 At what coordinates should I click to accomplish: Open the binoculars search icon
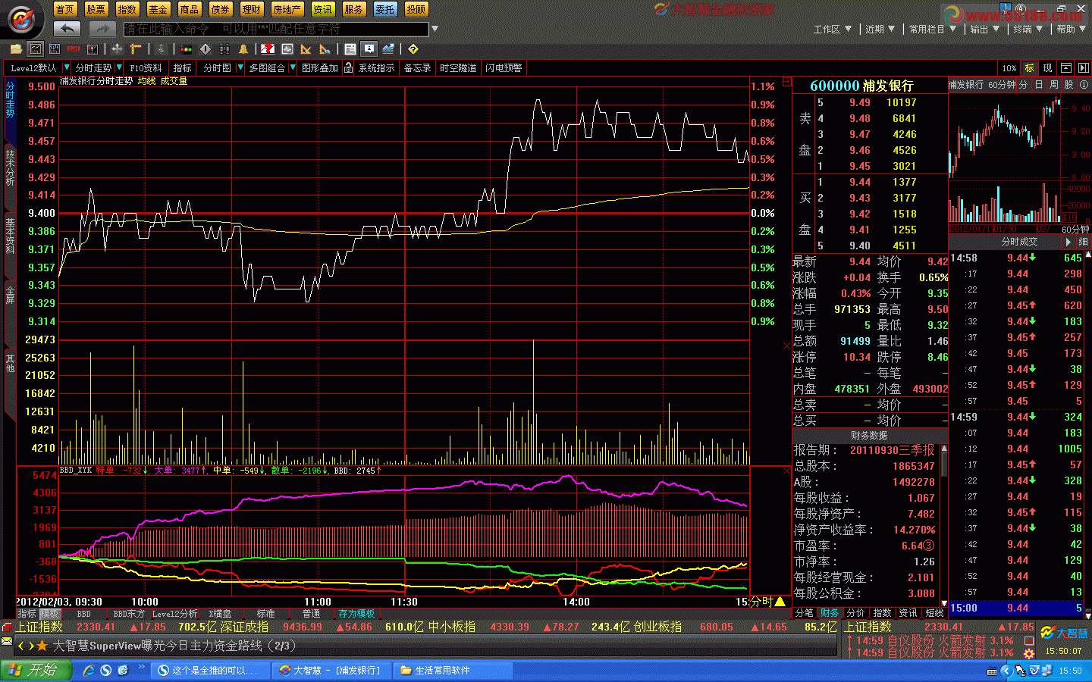(224, 49)
